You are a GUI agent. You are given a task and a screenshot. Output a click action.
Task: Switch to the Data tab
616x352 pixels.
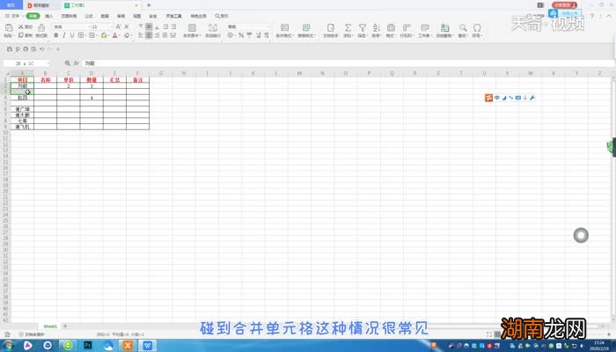click(x=105, y=16)
